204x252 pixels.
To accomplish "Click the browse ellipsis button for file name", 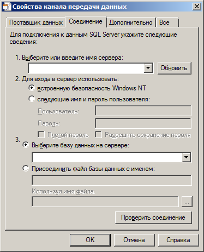I will pos(187,202).
